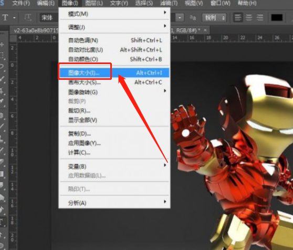The image size is (293, 250).
Task: Open the 图层(L) menu
Action: (x=94, y=3)
